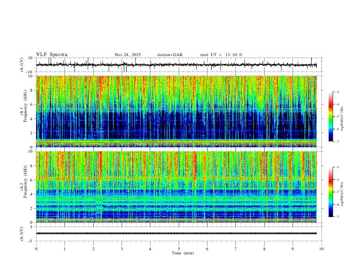Click the ch.3 flat waveform trace
Image resolution: width=362 pixels, height=279 pixels.
(x=176, y=233)
